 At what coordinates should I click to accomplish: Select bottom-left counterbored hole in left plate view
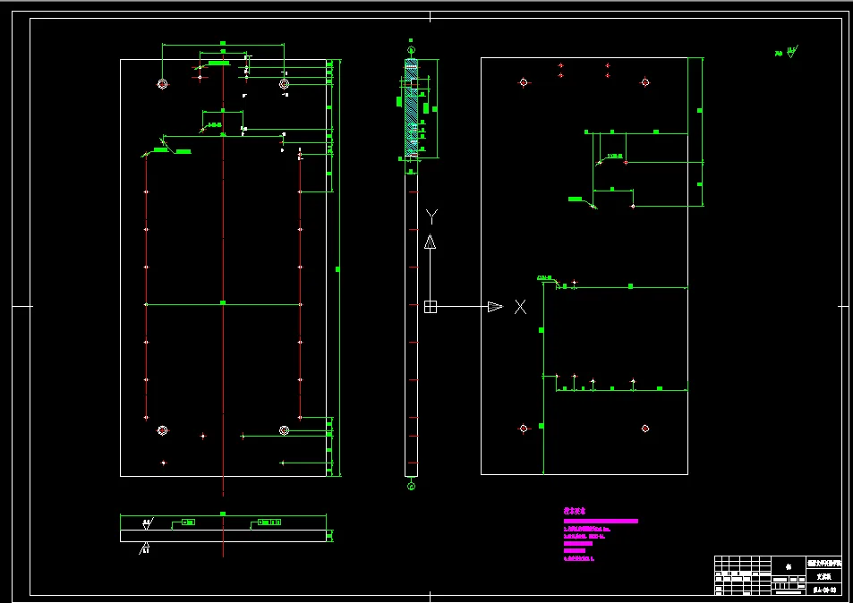pos(162,430)
